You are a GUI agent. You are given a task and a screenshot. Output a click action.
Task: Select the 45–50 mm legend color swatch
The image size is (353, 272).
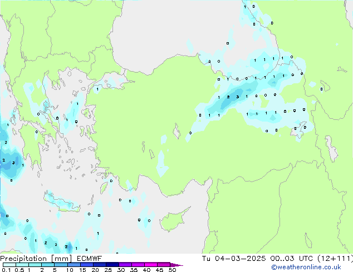(164, 265)
